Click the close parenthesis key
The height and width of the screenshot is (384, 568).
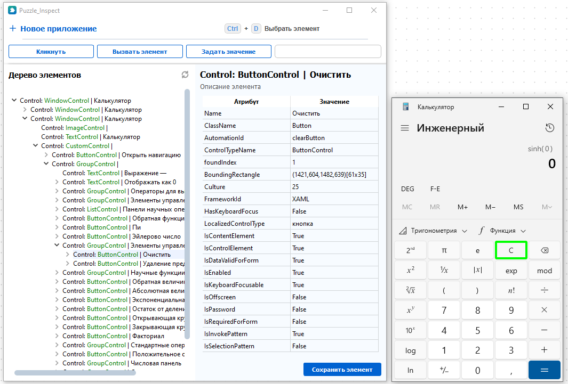click(x=477, y=290)
